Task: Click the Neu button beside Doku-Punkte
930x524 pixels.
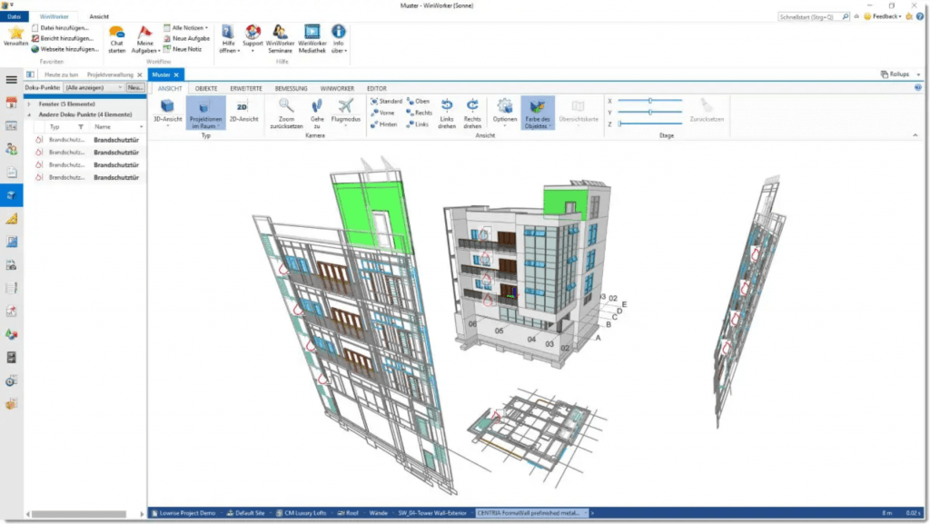Action: tap(136, 87)
